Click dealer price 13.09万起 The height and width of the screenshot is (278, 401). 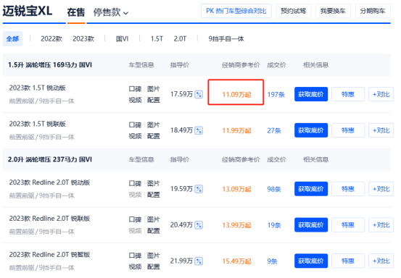[236, 190]
